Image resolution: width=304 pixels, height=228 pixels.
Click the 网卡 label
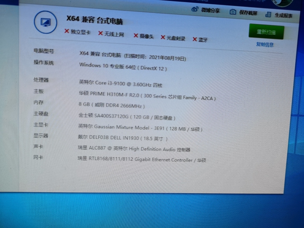pos(38,157)
